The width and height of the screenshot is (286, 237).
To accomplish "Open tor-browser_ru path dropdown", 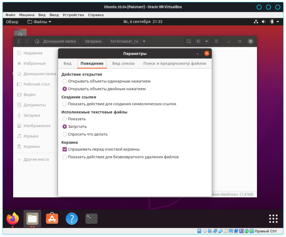I will pyautogui.click(x=144, y=41).
